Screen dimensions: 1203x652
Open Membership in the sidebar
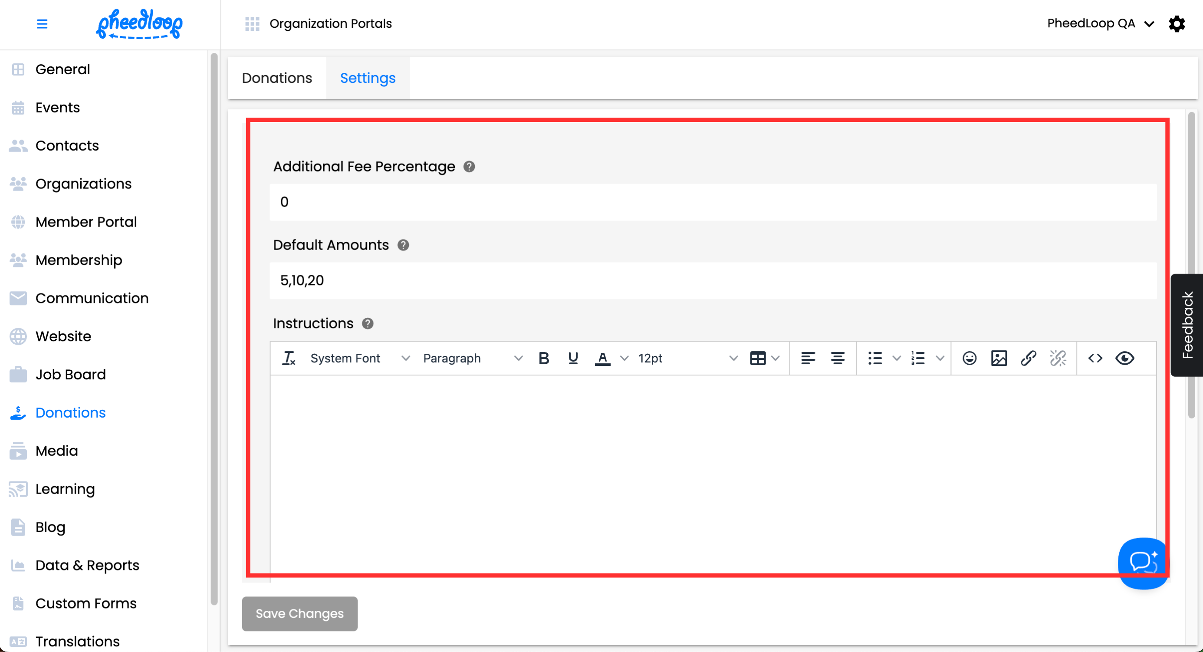tap(79, 260)
